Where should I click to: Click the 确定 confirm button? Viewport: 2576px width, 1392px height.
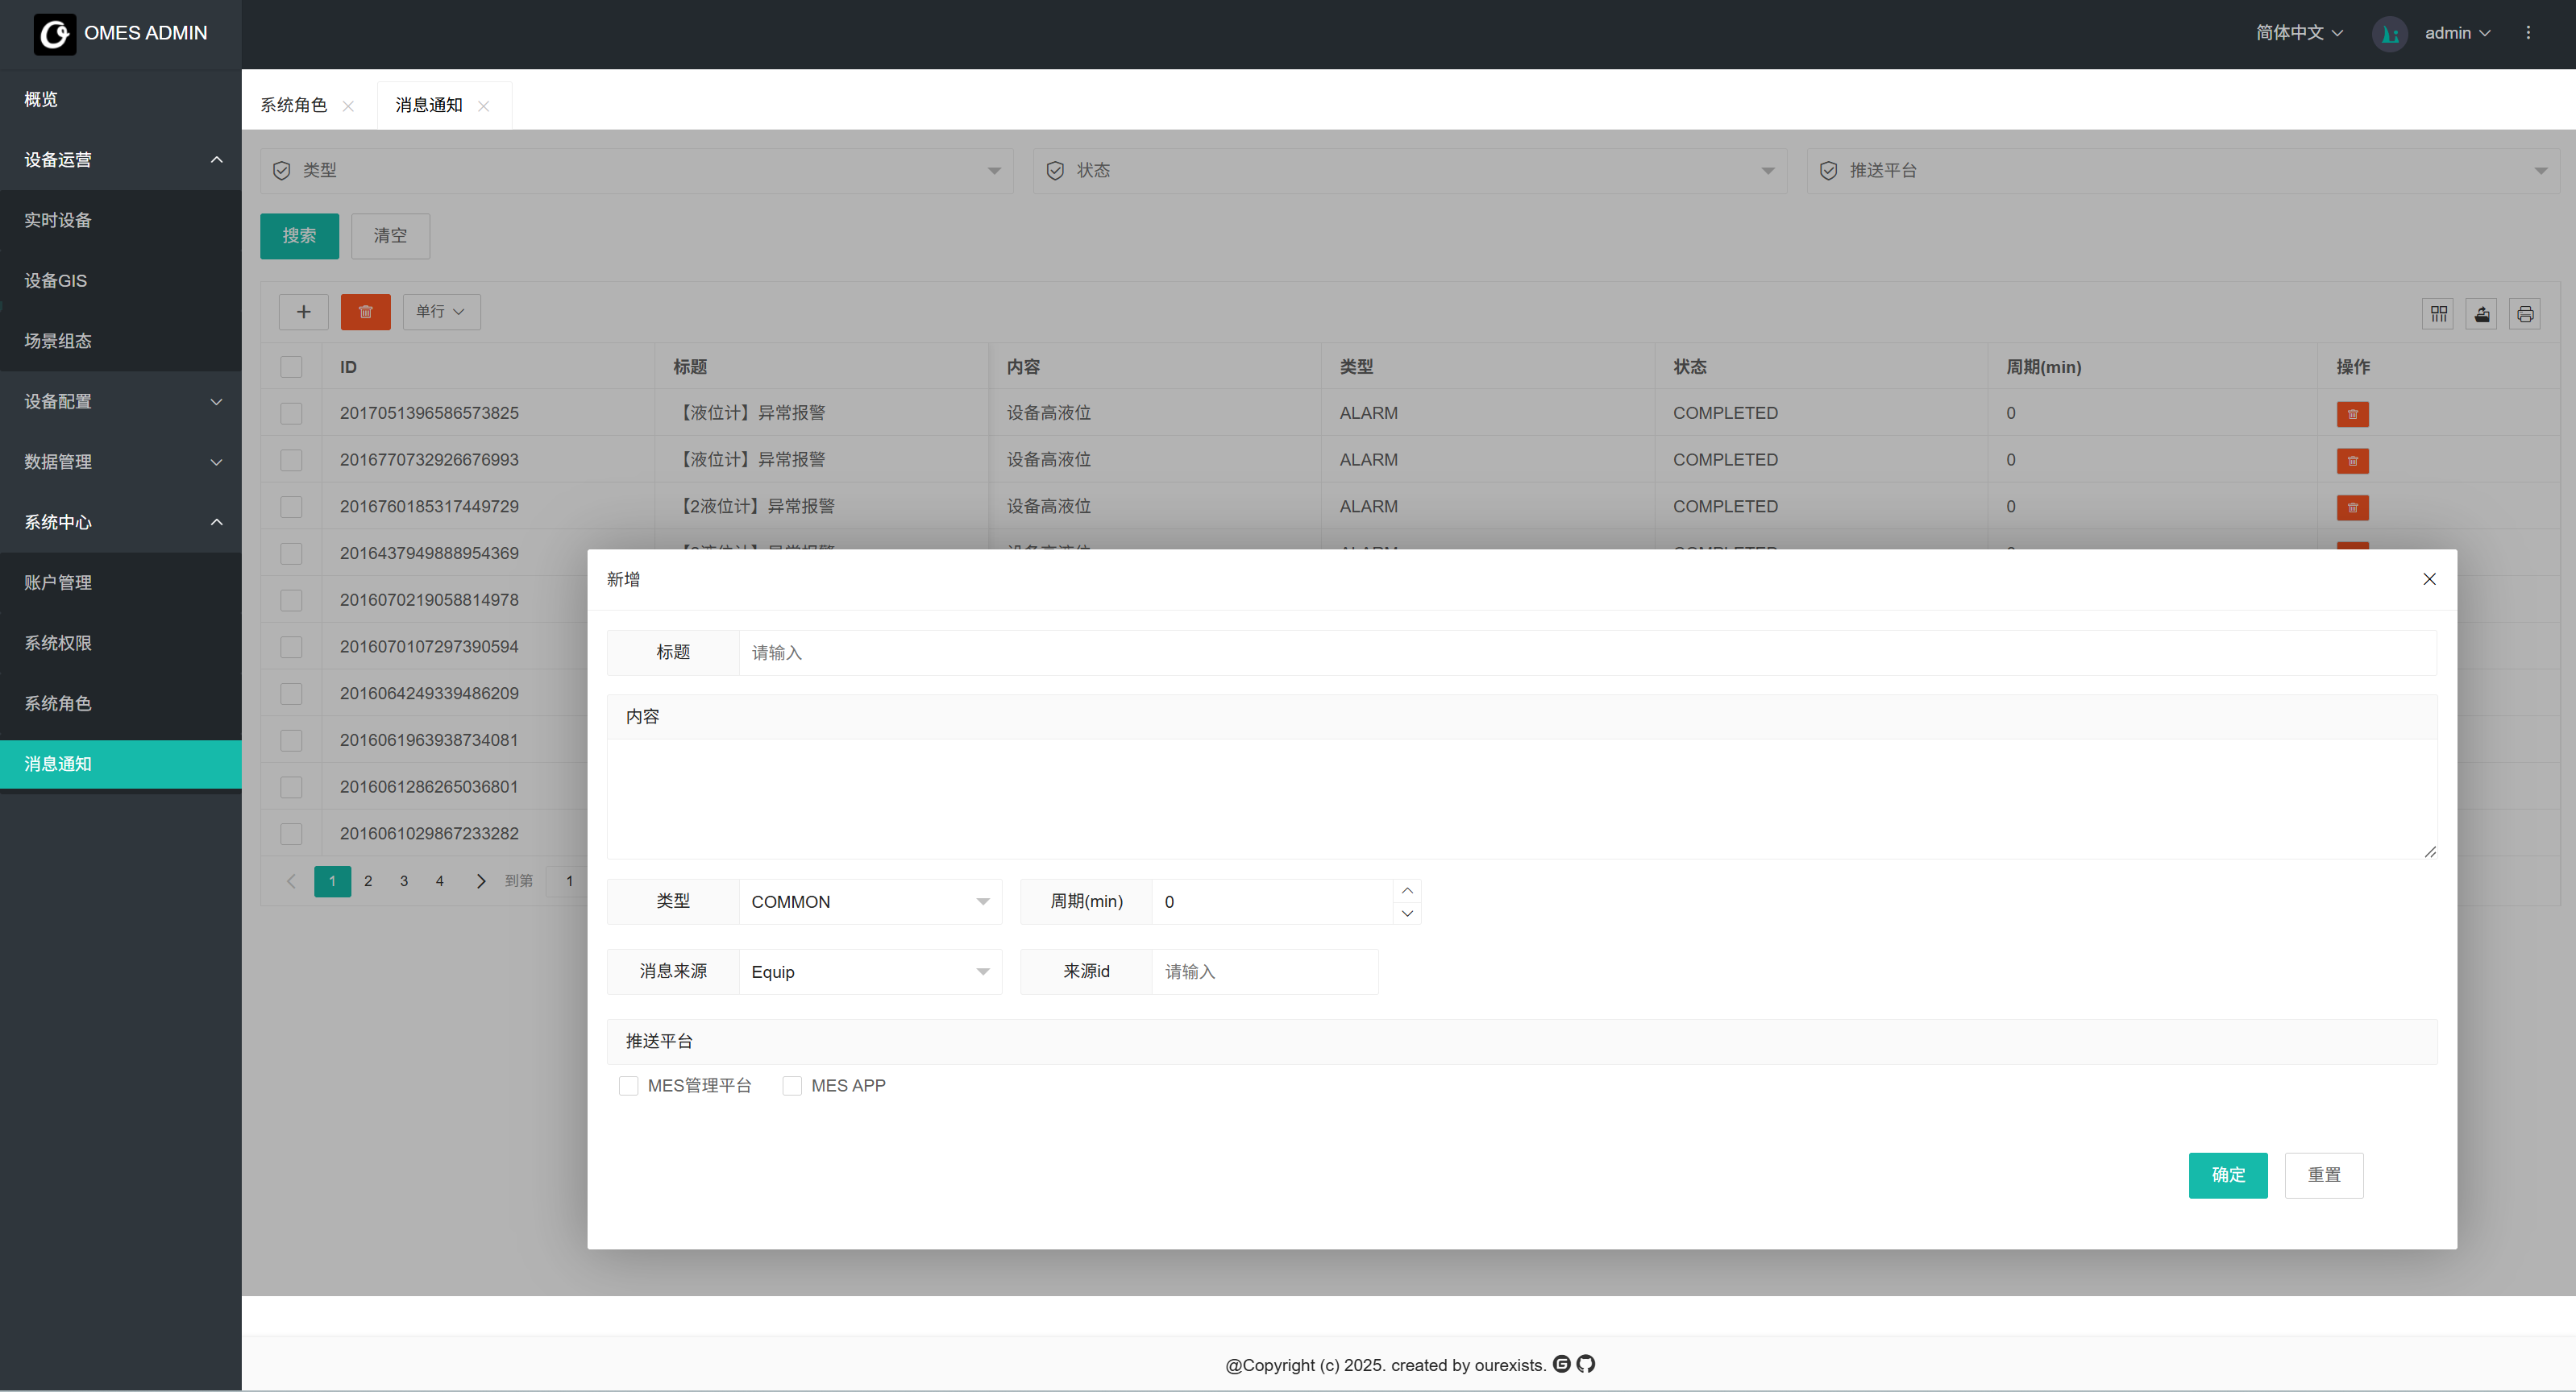[2227, 1174]
